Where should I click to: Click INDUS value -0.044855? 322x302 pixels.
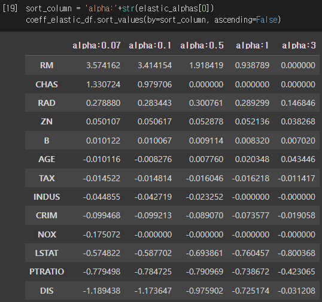(102, 197)
